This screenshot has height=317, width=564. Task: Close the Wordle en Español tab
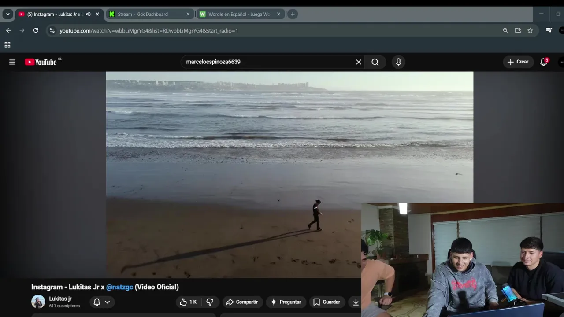pos(278,14)
